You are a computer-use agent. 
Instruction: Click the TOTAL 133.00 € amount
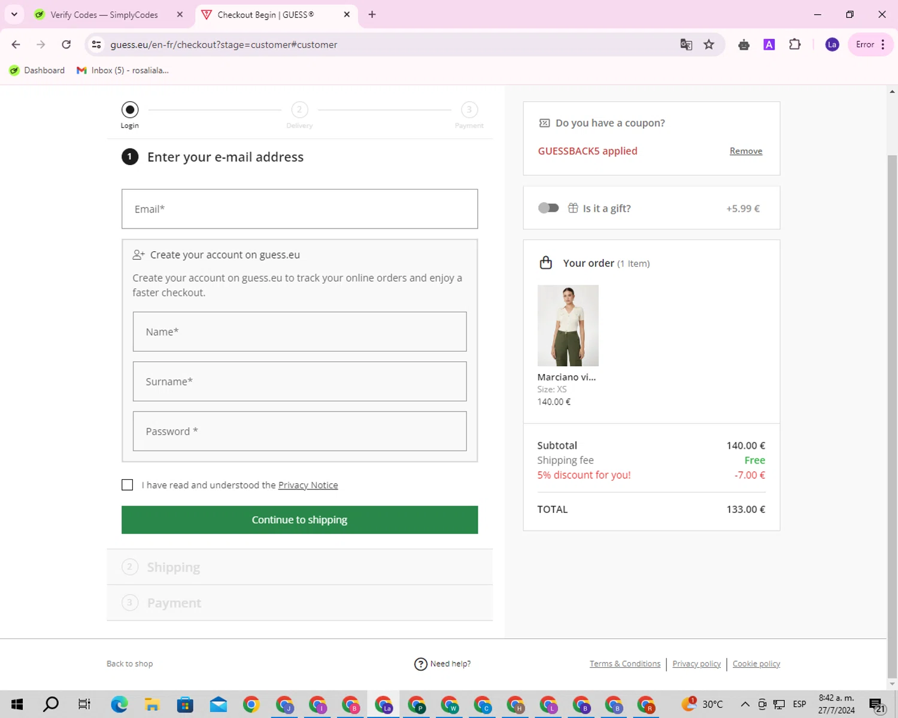click(x=745, y=509)
